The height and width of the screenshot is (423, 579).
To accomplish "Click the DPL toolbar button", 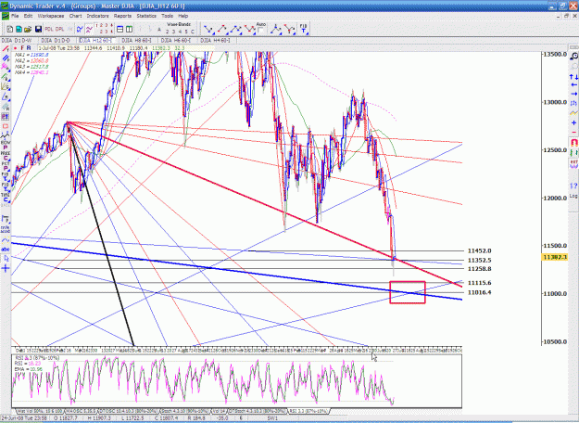I will [59, 29].
